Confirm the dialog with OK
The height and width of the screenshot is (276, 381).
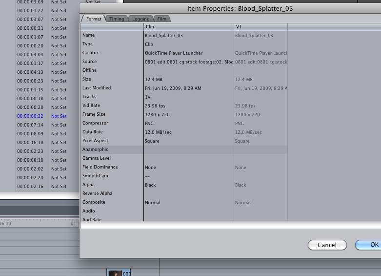[x=372, y=245]
